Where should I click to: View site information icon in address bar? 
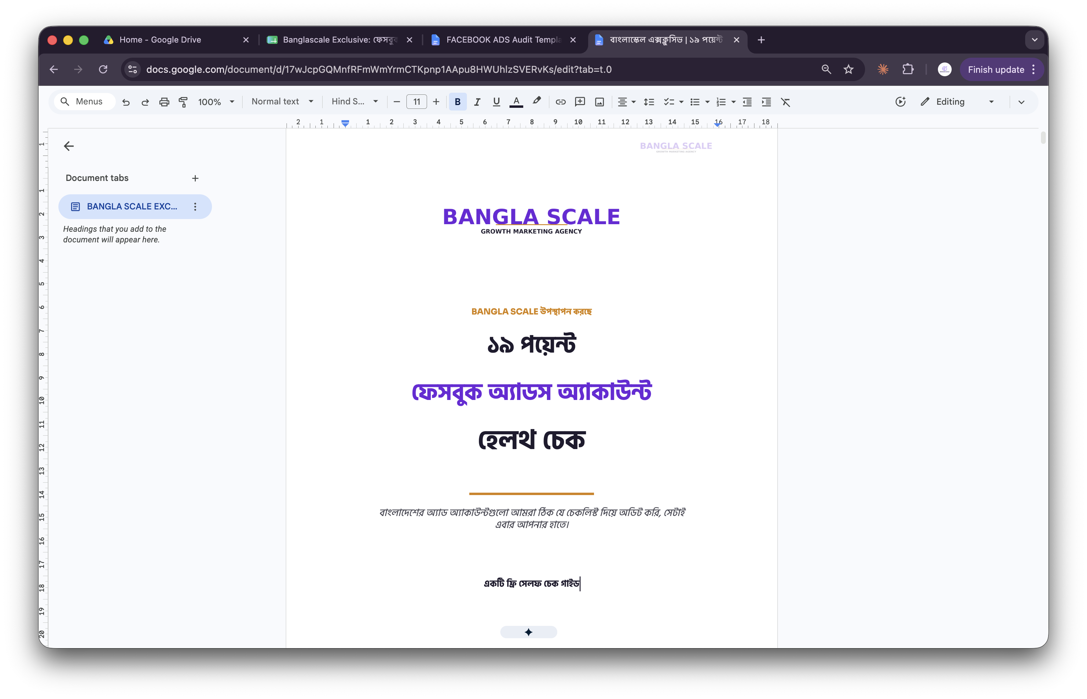click(133, 69)
